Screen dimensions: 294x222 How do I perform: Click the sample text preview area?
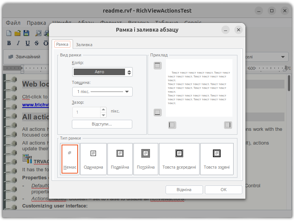[199, 88]
